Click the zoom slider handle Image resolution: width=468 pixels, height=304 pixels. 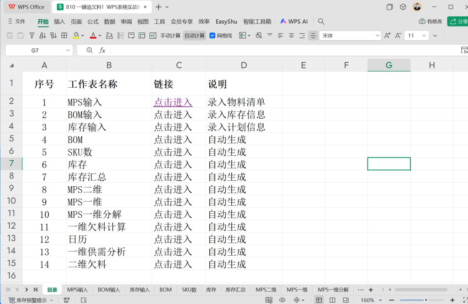426,300
